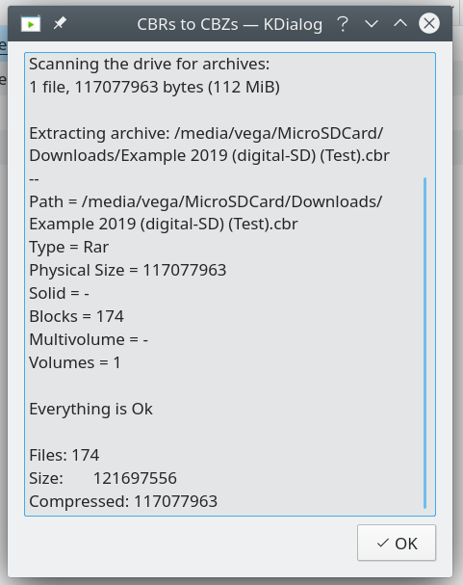The image size is (463, 585).
Task: Click the 'Files: 174' line
Action: (64, 455)
